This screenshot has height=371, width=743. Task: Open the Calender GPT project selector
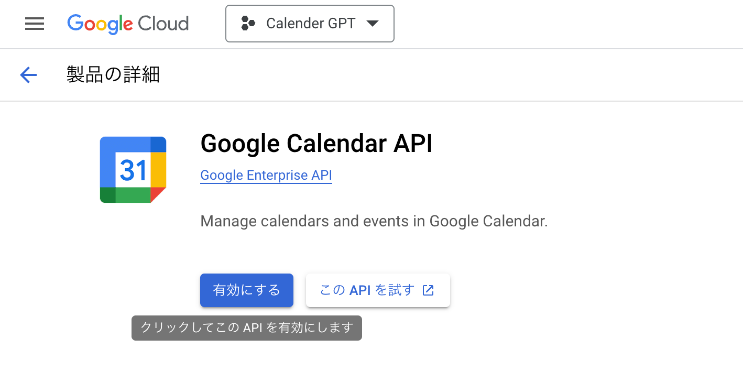(x=310, y=24)
